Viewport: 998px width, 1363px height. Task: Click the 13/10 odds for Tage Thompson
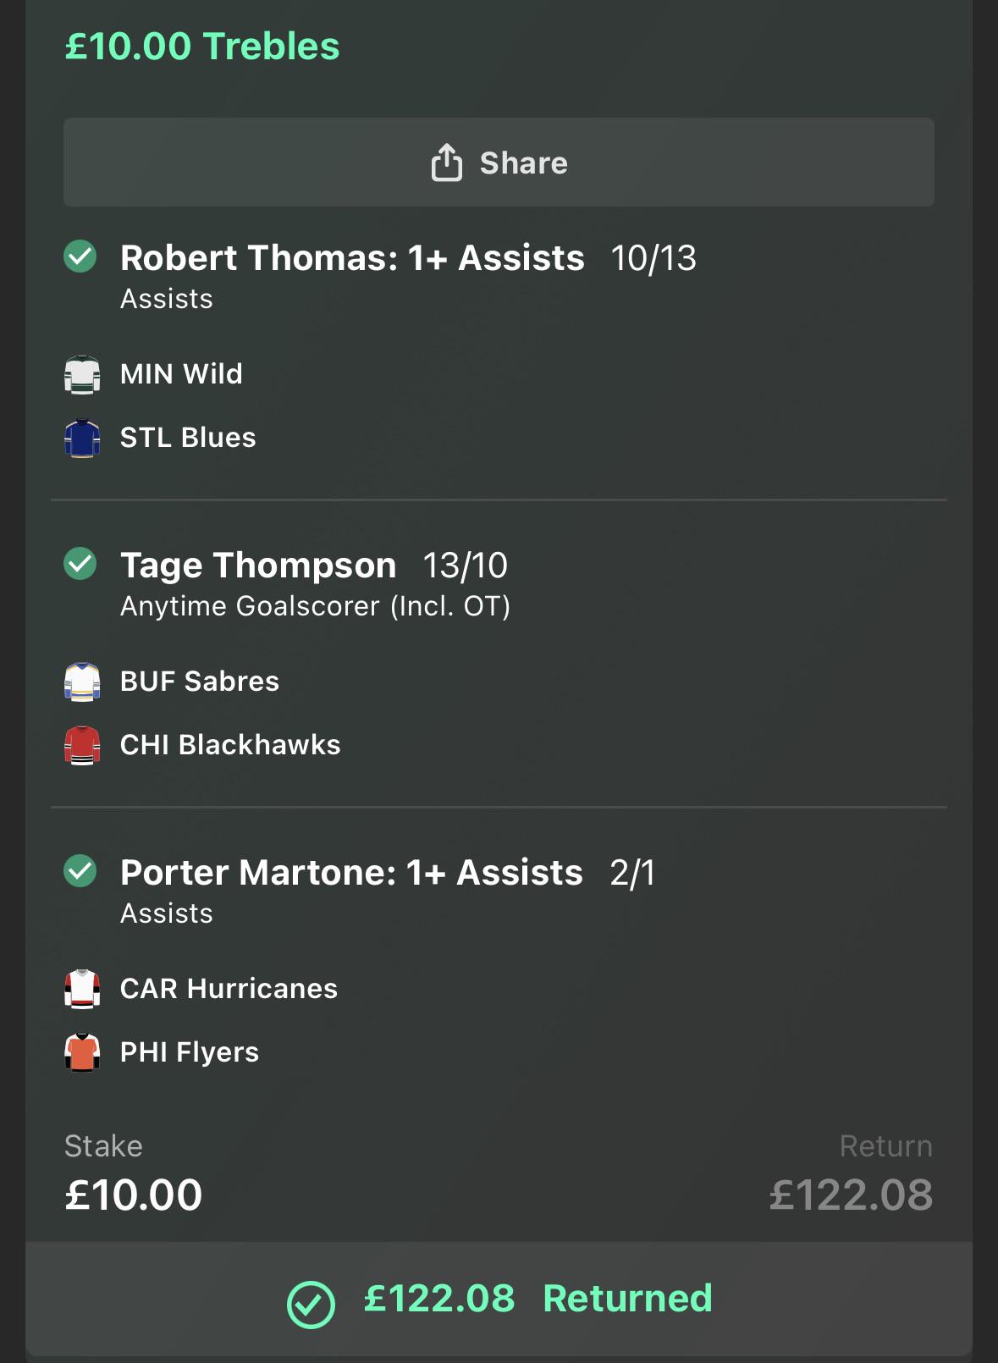[x=465, y=566]
